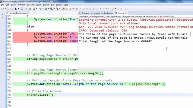Click 'int pageSourceLength' declaration on line 70
This screenshot has height=108, width=193.
point(45,73)
